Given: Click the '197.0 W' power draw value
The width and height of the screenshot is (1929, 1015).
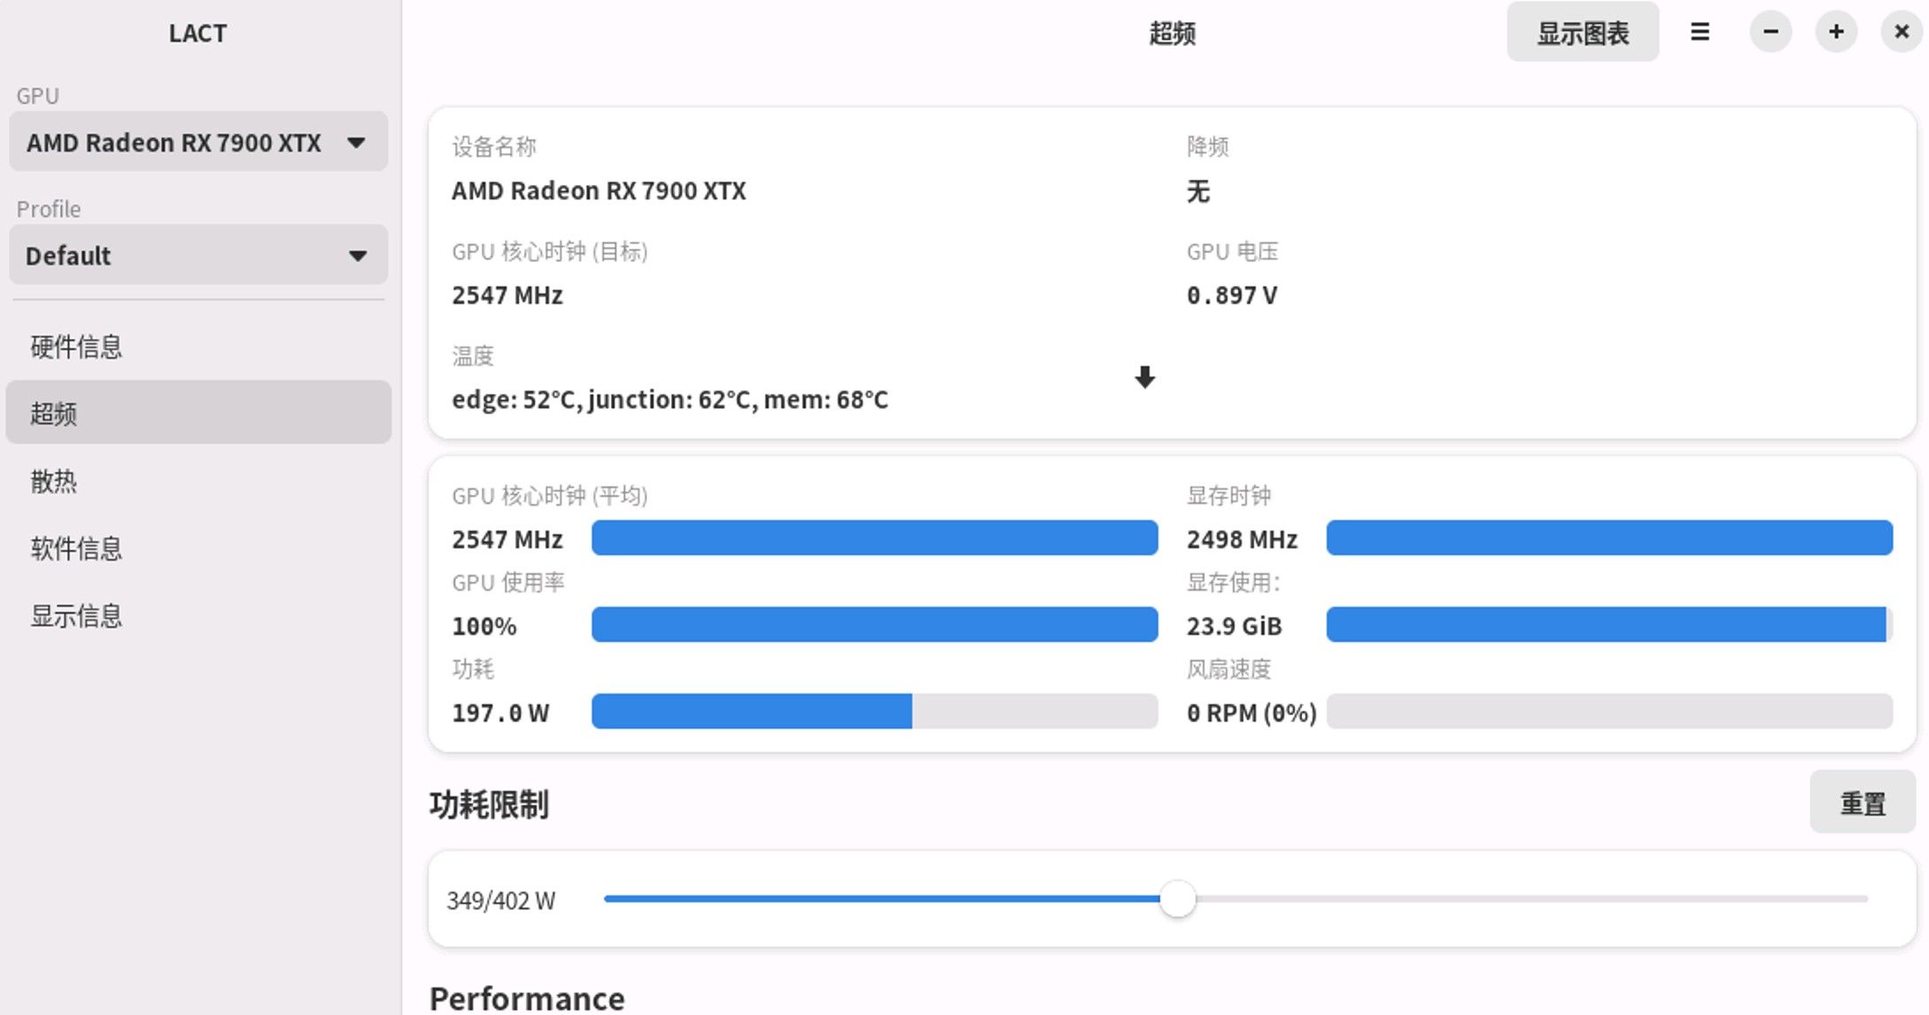Looking at the screenshot, I should 500,713.
